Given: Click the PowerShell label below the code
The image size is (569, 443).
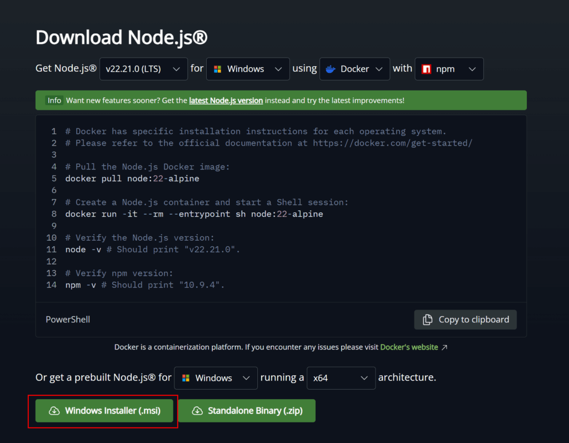Looking at the screenshot, I should (68, 320).
